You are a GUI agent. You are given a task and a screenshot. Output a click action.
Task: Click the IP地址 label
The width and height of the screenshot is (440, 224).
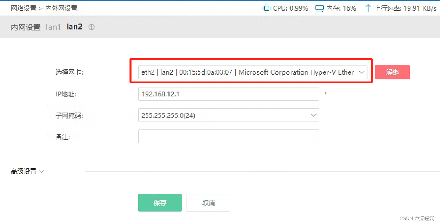(66, 94)
